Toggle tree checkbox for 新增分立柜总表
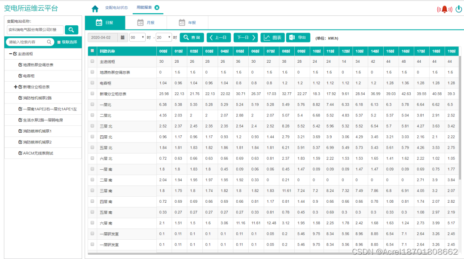The width and height of the screenshot is (464, 259). (x=20, y=87)
